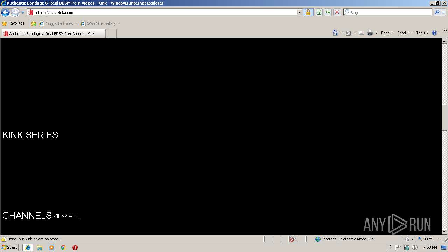The width and height of the screenshot is (448, 252).
Task: Click the 100% zoom level button
Action: [x=426, y=239]
